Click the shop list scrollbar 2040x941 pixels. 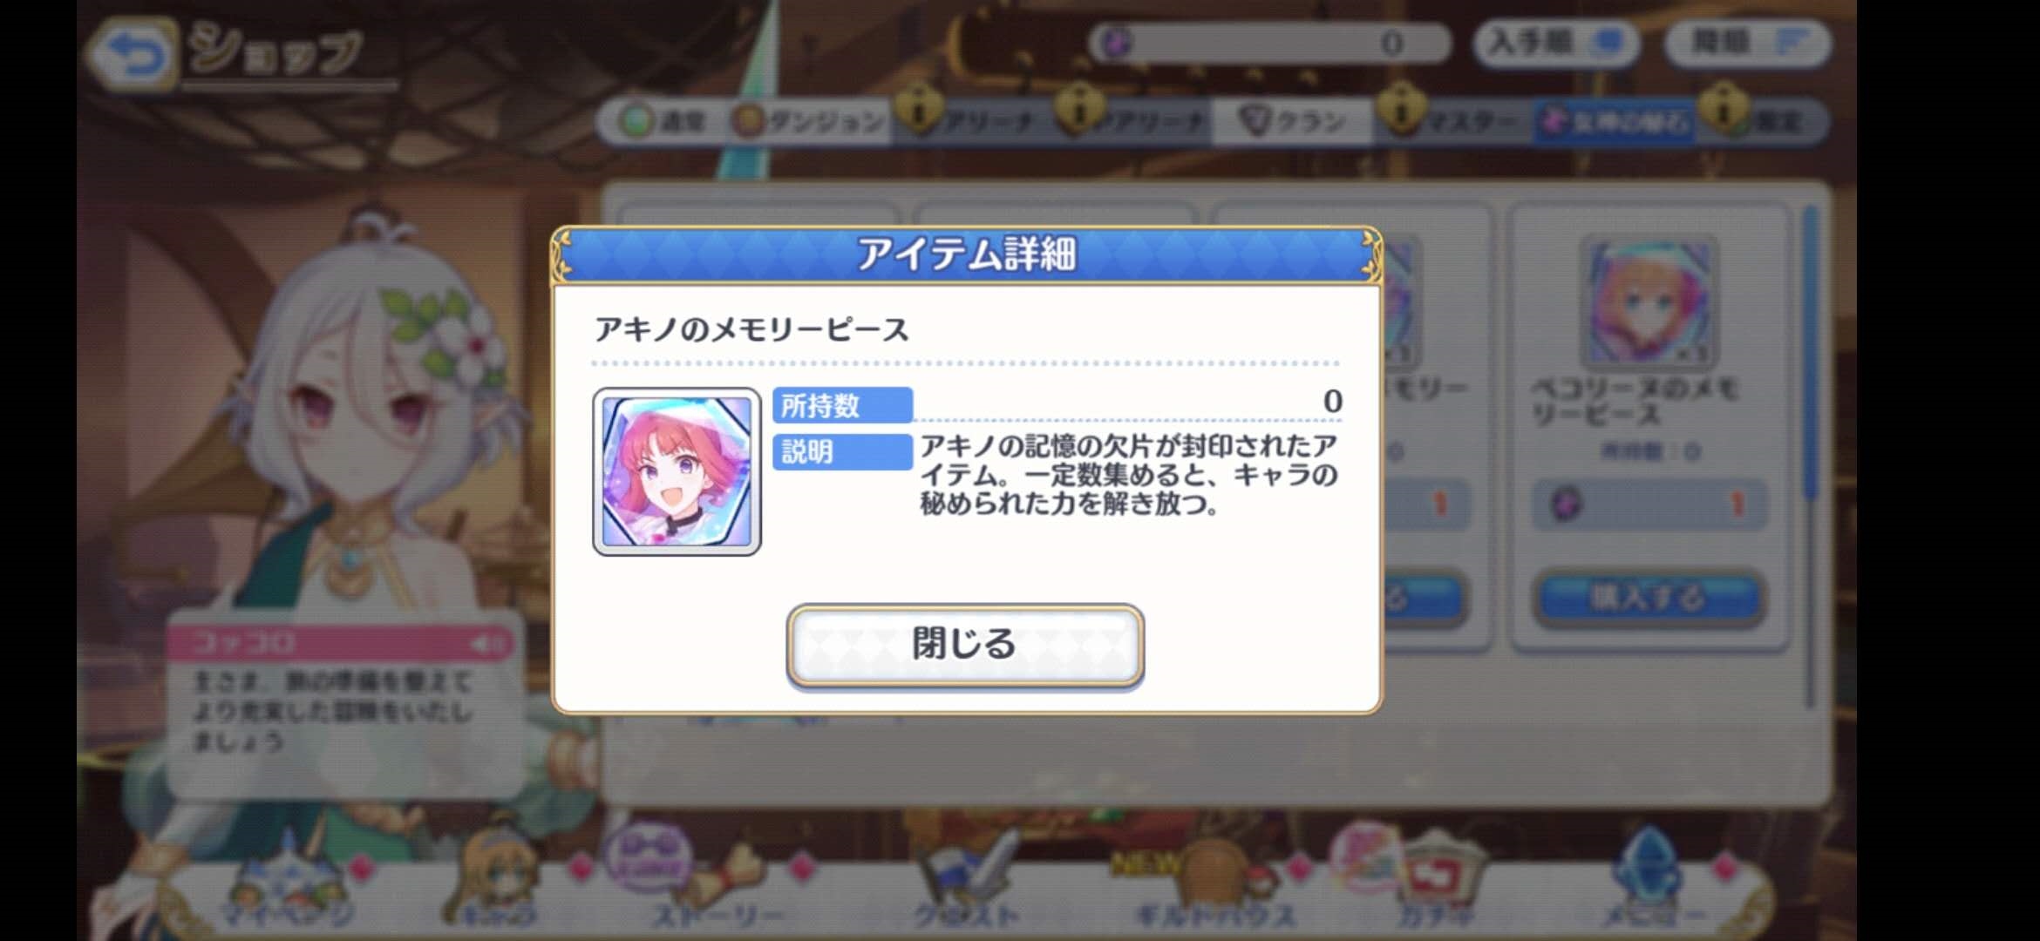pyautogui.click(x=1810, y=453)
